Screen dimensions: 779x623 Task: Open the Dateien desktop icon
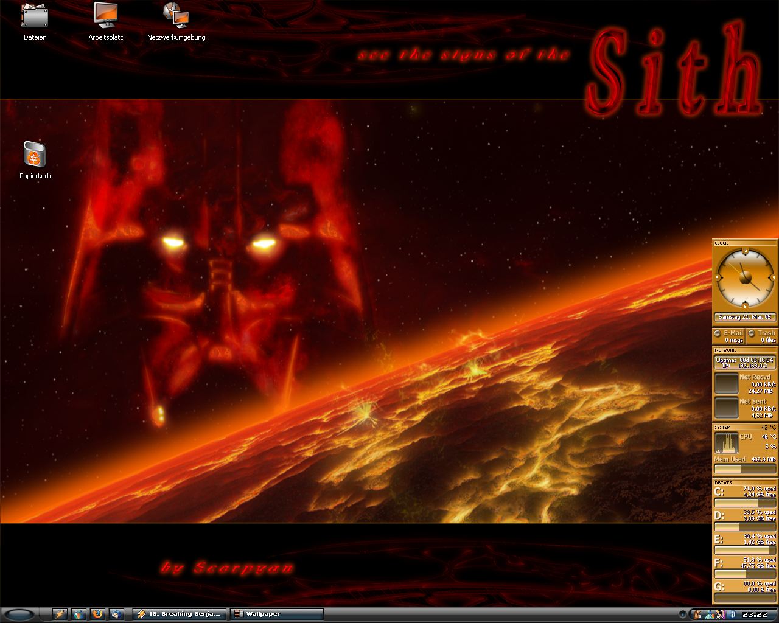[35, 22]
